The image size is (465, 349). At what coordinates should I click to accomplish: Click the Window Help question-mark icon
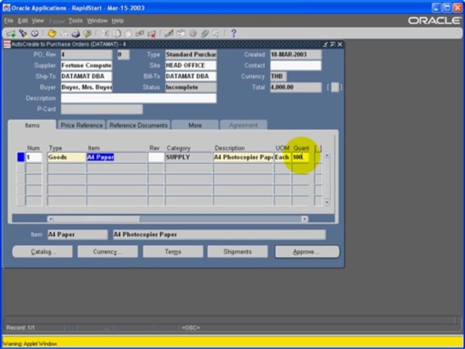[233, 33]
